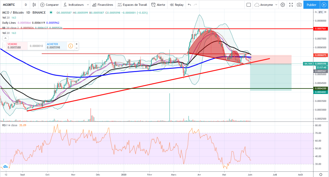
Task: Click the 0.0004083 target price label
Action: point(320,92)
